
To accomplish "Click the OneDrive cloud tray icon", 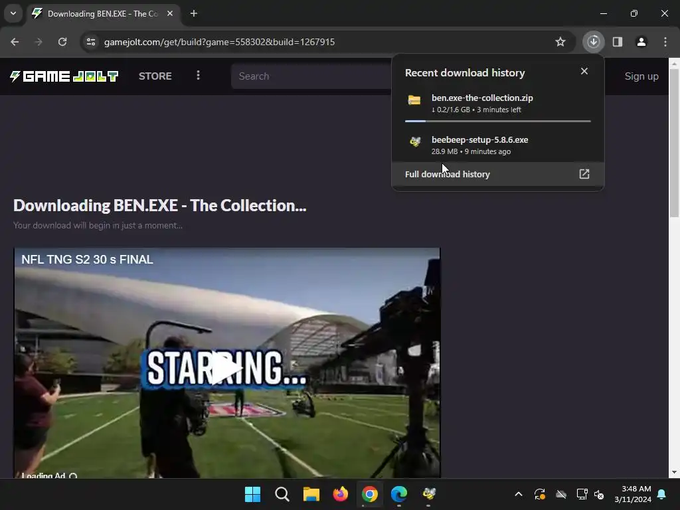I will [561, 494].
